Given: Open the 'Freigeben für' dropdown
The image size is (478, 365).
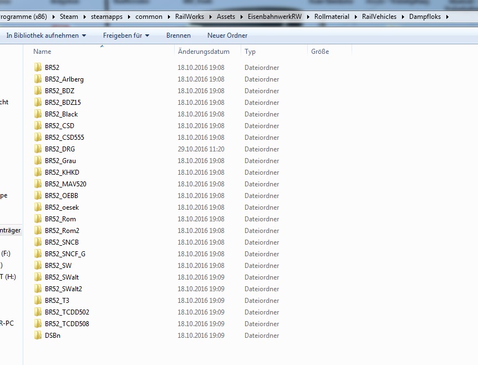Looking at the screenshot, I should click(x=126, y=36).
